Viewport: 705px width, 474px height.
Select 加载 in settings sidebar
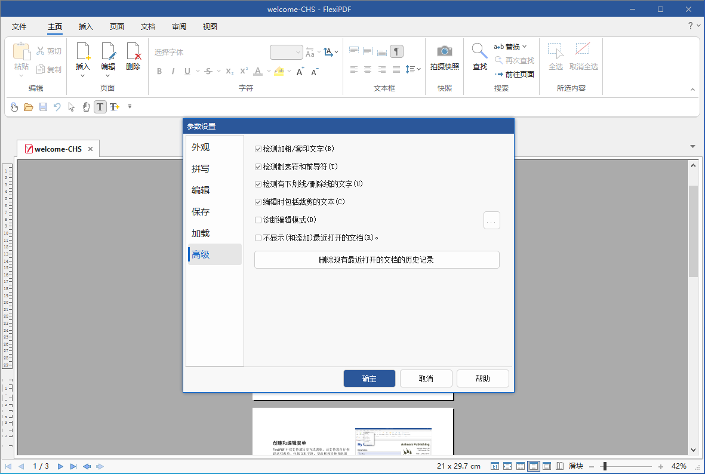[x=215, y=233]
